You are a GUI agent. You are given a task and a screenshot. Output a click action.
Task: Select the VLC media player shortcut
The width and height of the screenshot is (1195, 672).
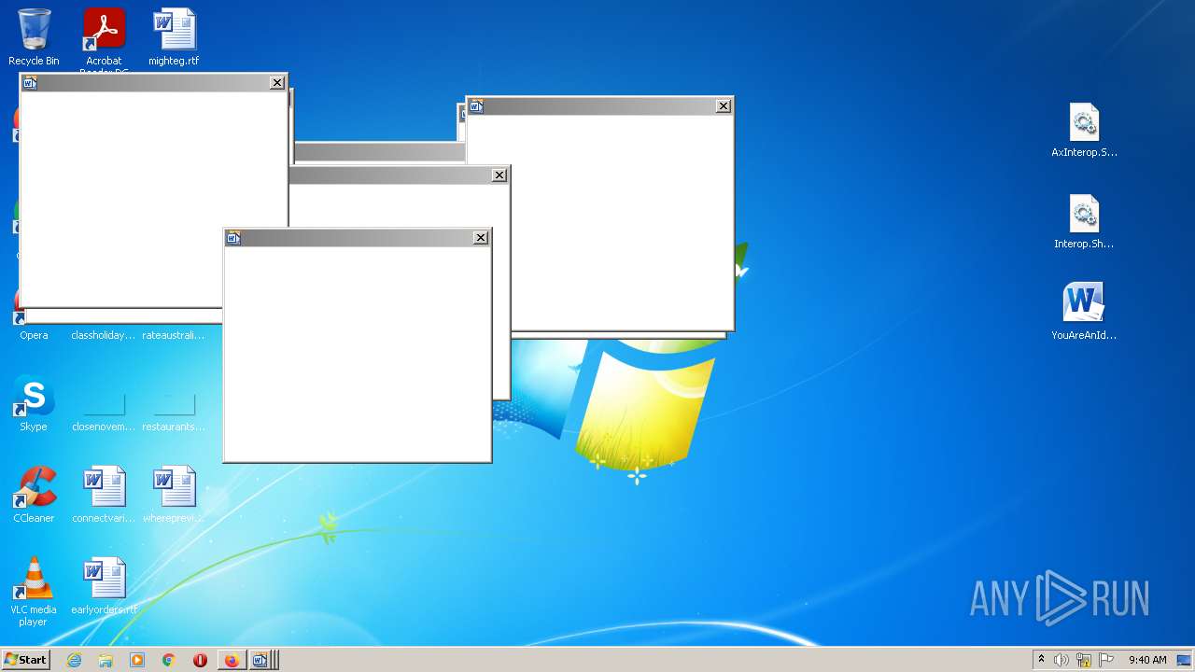pos(34,591)
